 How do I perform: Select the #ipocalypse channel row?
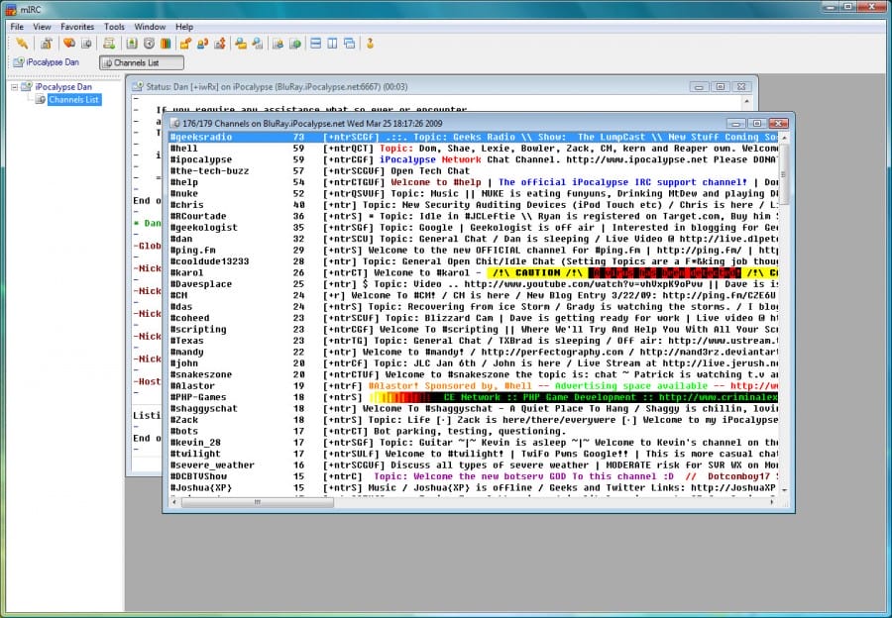pos(201,159)
